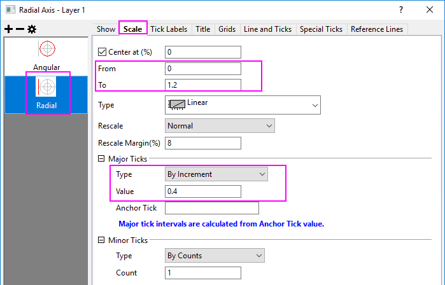
Task: Collapse the Minor Ticks section
Action: tap(101, 240)
